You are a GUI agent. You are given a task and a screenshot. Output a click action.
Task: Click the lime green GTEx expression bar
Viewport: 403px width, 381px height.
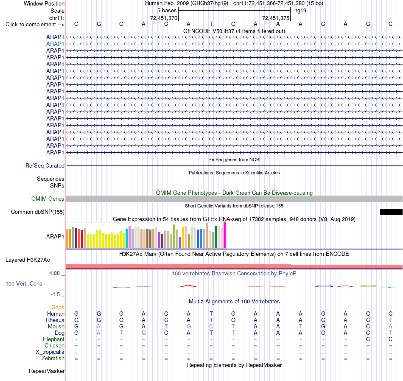coord(174,236)
